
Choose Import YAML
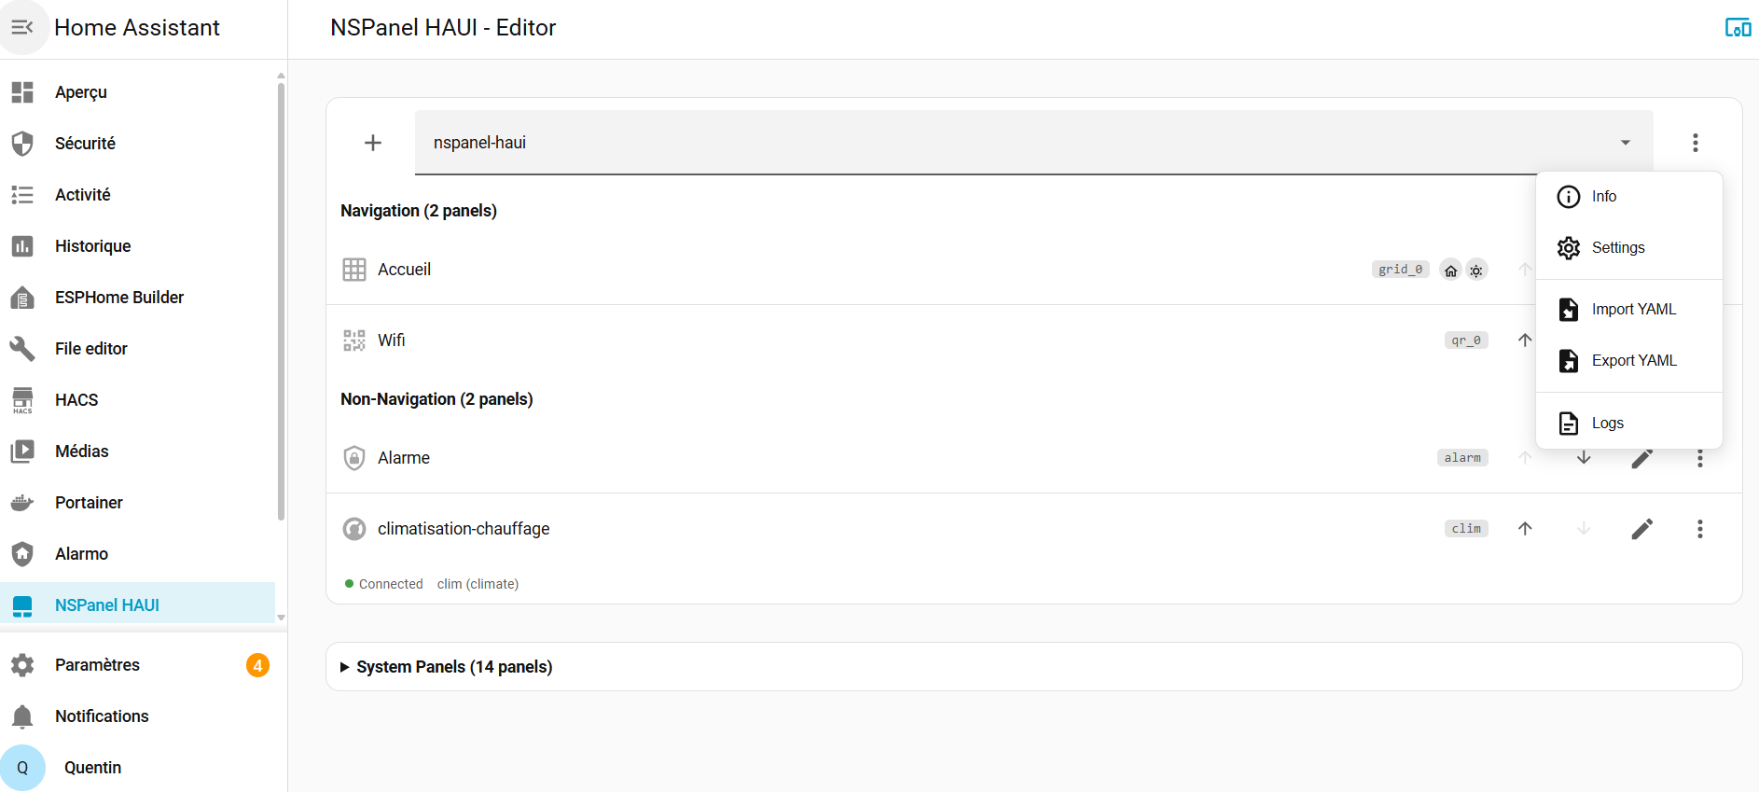(x=1629, y=310)
